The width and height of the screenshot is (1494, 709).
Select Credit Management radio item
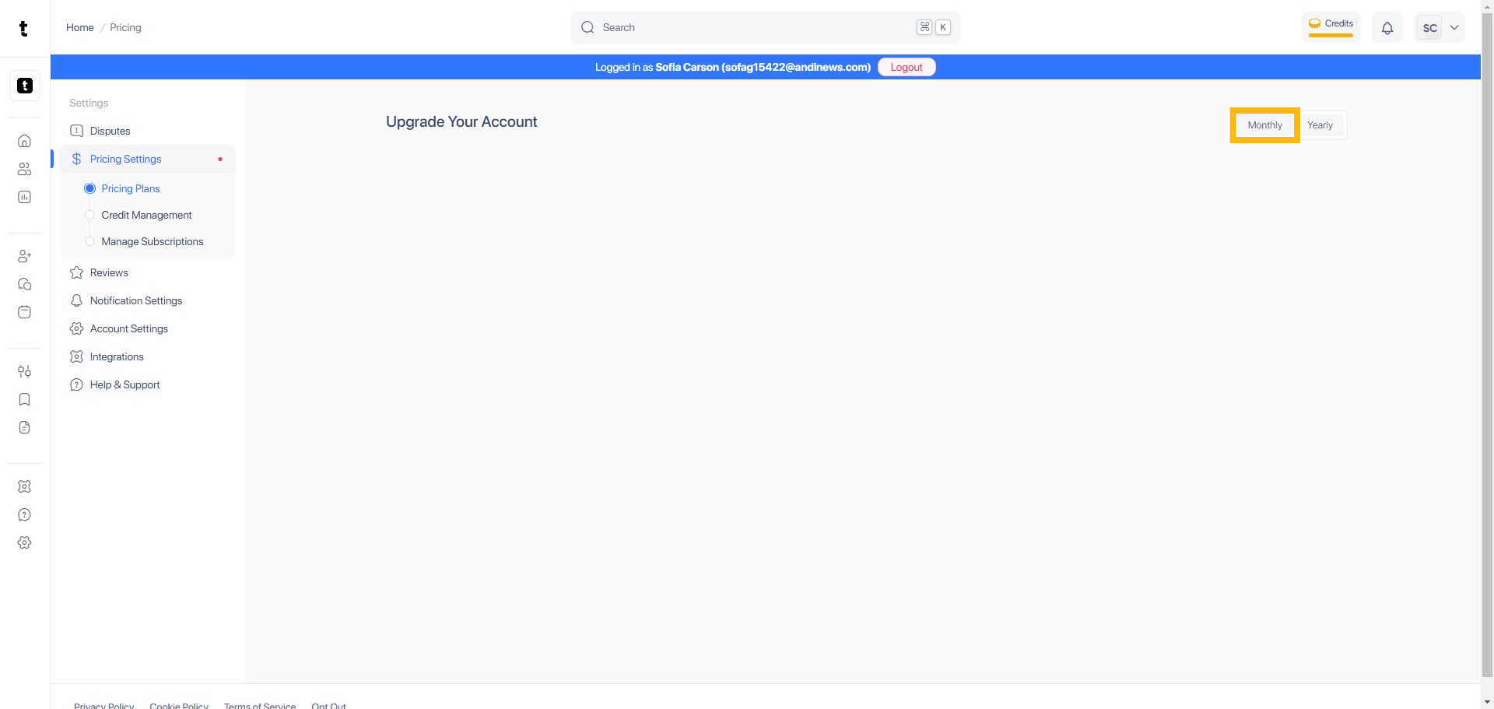[x=146, y=215]
